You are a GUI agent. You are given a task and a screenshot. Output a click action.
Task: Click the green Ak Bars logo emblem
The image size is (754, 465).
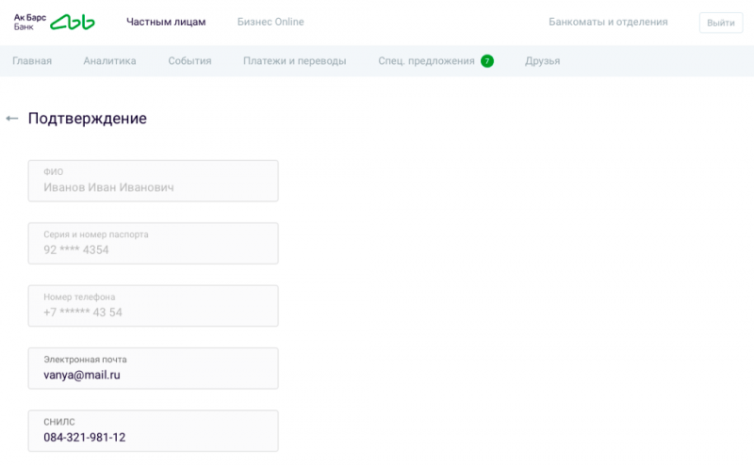click(73, 22)
